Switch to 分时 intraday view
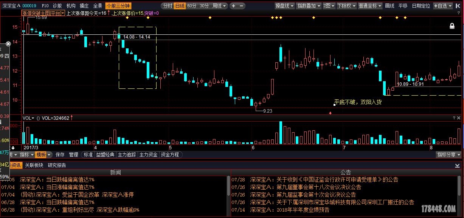The image size is (464, 218). (167, 6)
